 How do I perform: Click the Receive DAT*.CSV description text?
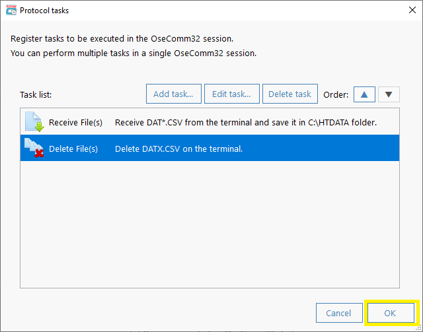(245, 122)
